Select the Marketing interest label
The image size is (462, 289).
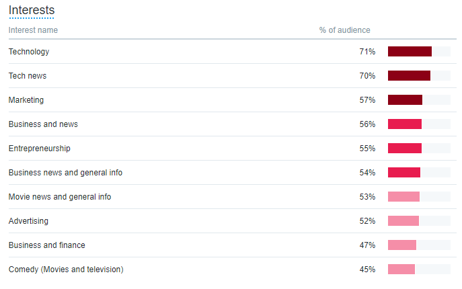[26, 100]
